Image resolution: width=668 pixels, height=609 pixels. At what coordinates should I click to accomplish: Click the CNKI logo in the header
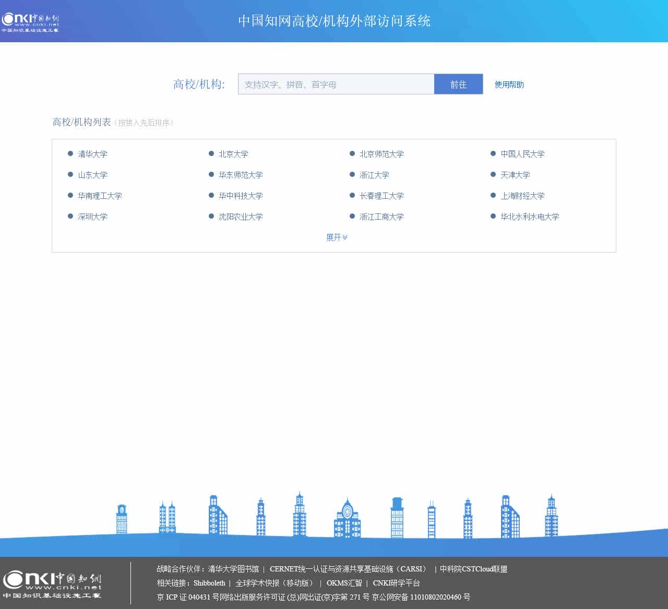click(30, 22)
